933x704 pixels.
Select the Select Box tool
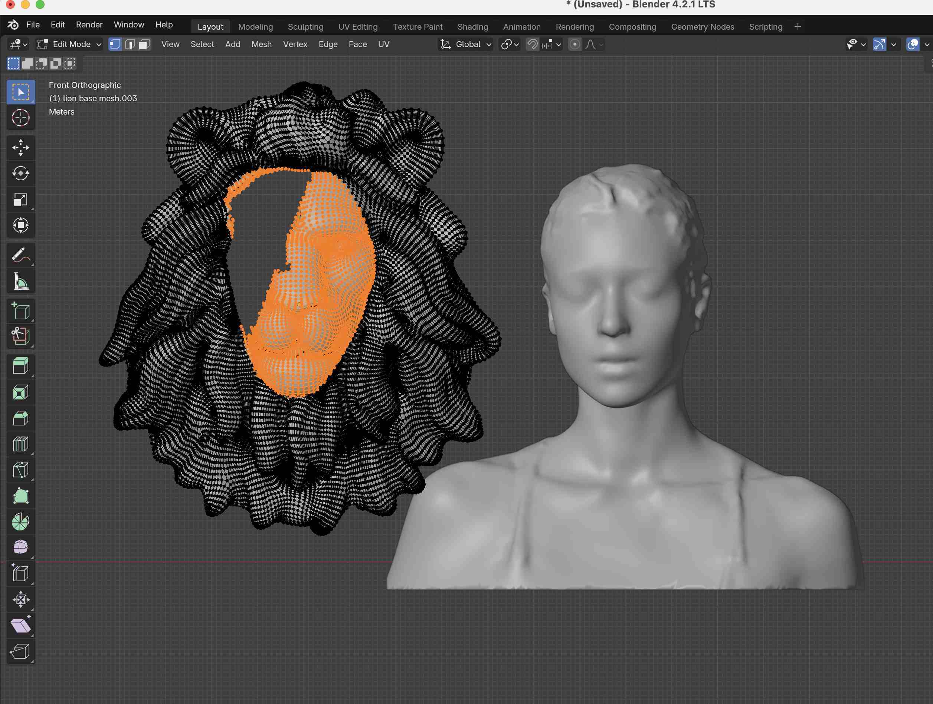[x=21, y=92]
